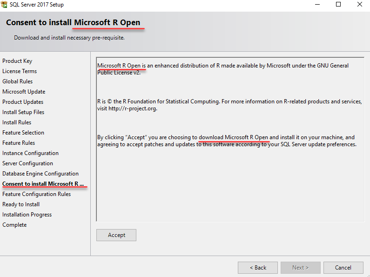Viewport: 370px width, 277px height.
Task: Select the Consent to install Microsoft R step
Action: point(43,184)
